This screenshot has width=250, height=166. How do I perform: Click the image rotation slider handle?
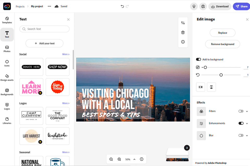tap(221, 75)
